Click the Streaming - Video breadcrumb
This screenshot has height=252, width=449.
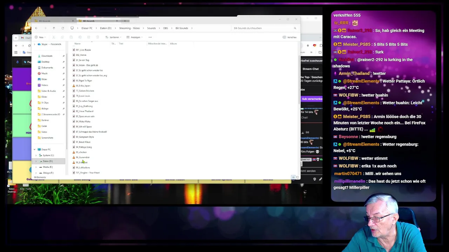coord(129,28)
